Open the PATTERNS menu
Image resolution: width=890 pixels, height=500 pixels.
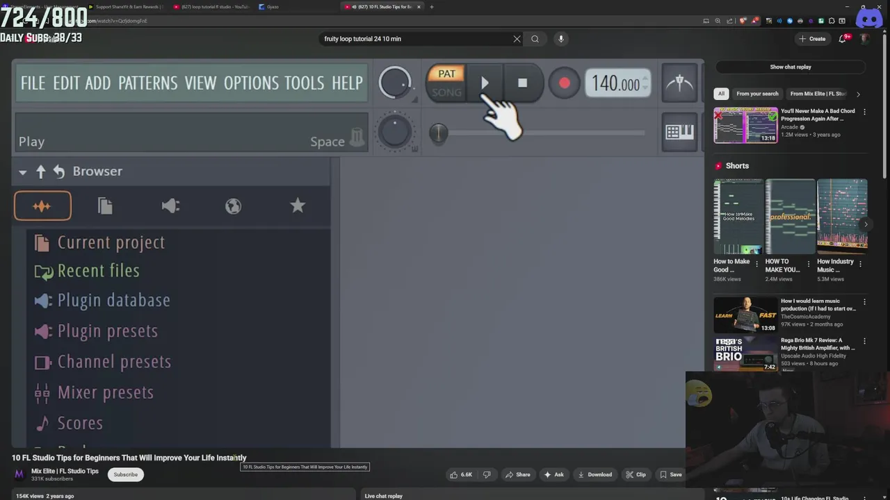[147, 83]
